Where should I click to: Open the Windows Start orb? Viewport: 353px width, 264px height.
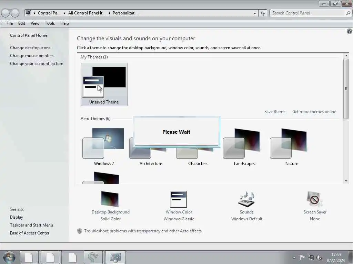[x=9, y=257]
